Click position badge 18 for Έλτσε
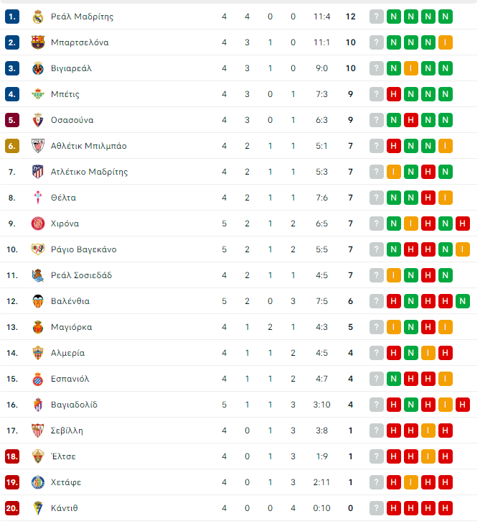480x529 pixels. click(12, 456)
